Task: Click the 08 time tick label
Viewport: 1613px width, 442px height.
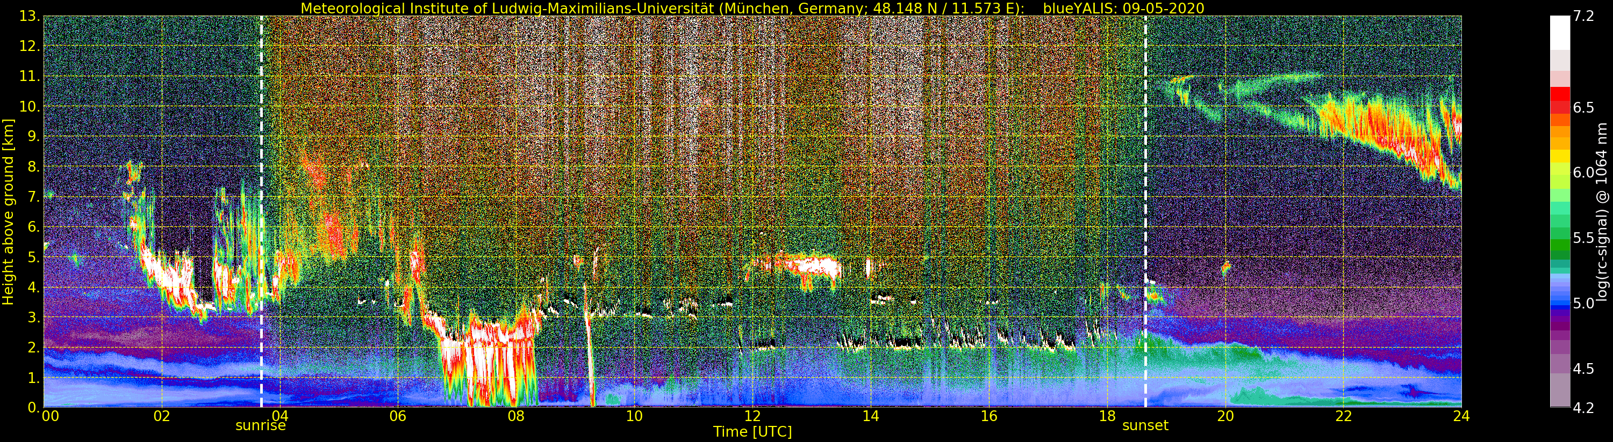Action: (x=516, y=416)
